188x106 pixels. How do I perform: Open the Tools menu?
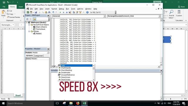click(73, 9)
